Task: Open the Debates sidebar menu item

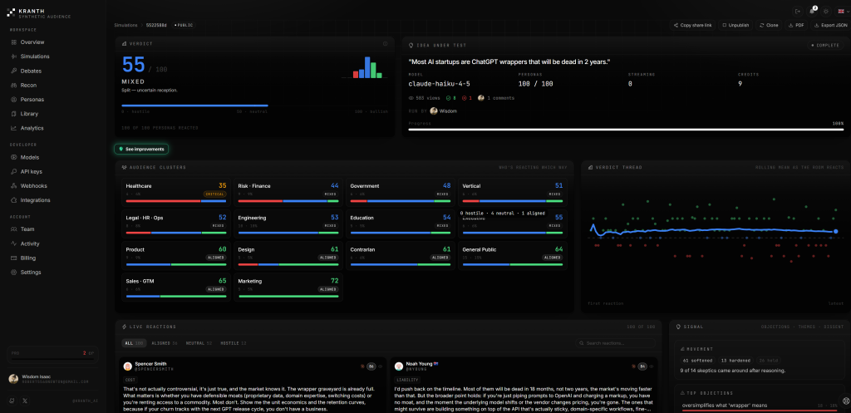Action: coord(52,71)
